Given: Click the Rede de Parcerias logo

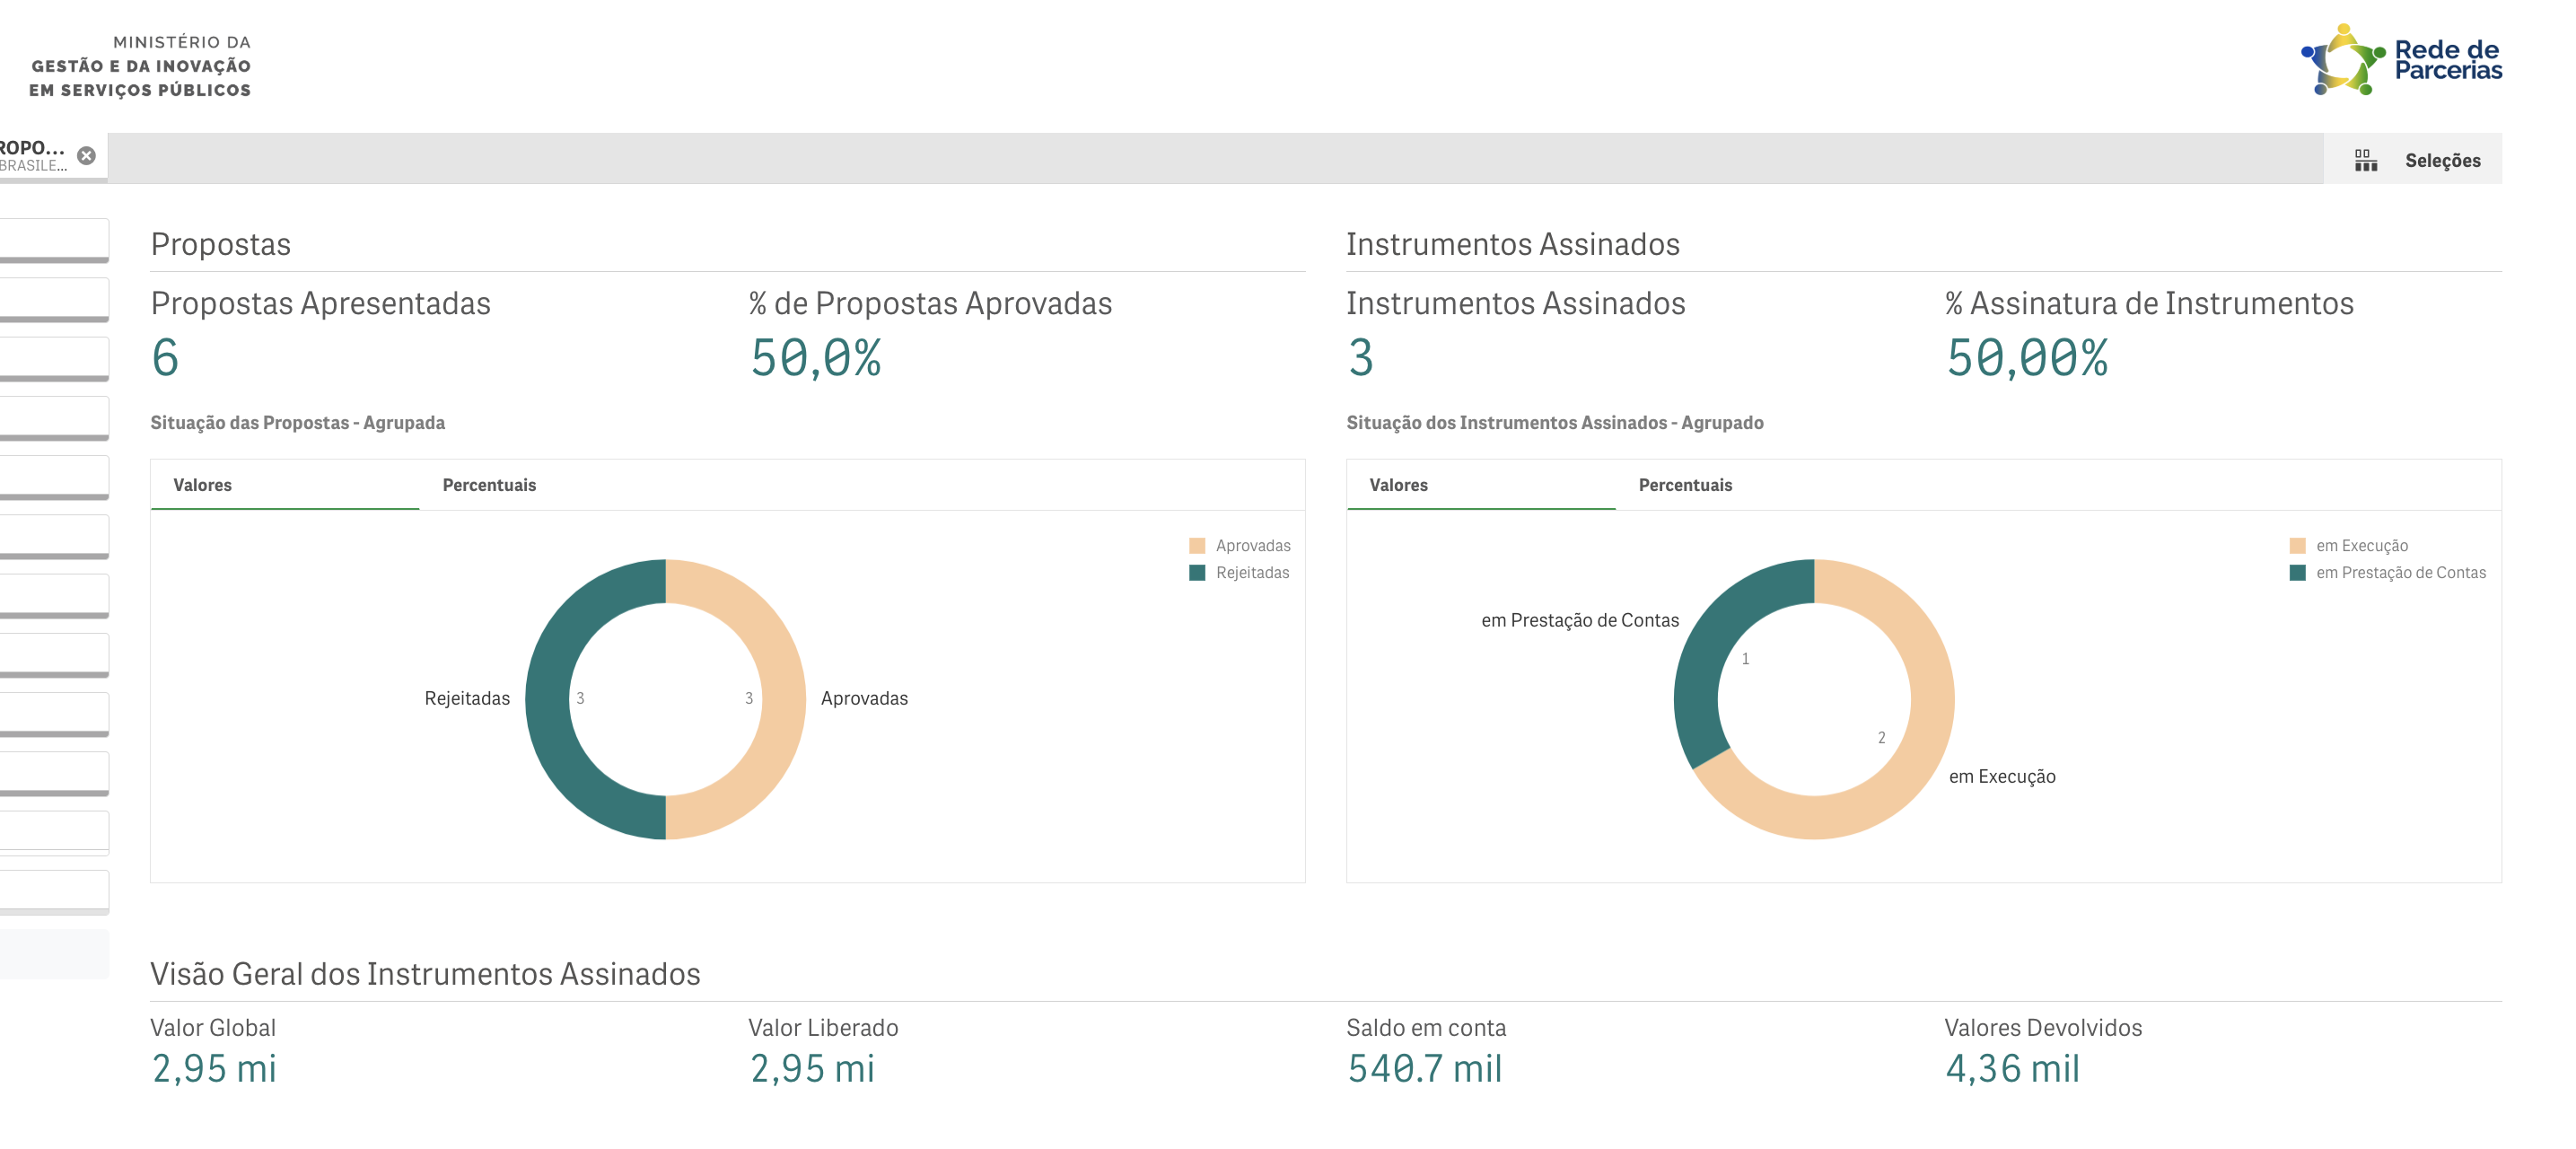Looking at the screenshot, I should pos(2401,60).
